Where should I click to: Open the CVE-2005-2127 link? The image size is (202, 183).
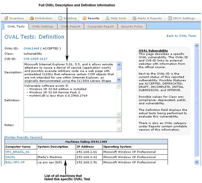click(35, 59)
